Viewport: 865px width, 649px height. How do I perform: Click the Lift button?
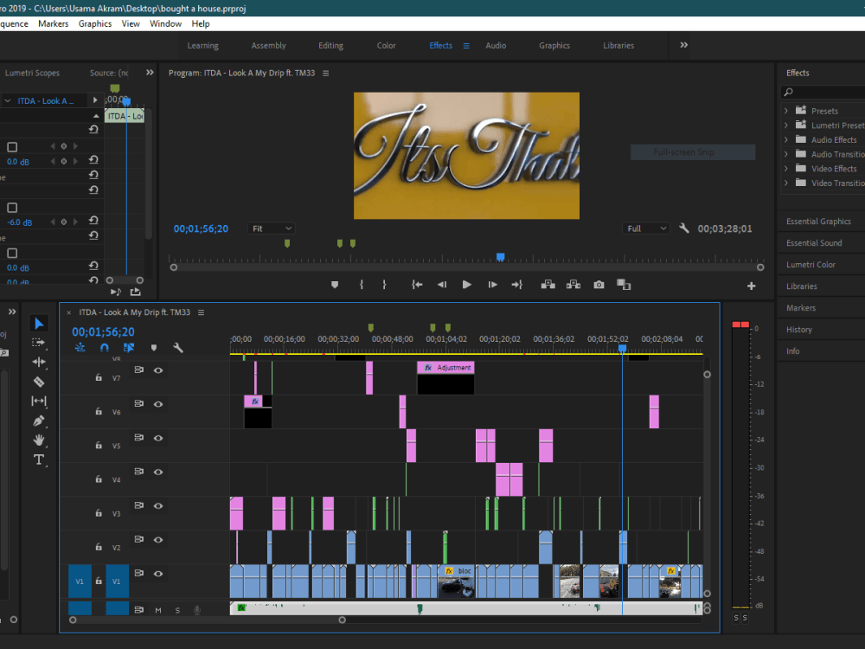(548, 285)
